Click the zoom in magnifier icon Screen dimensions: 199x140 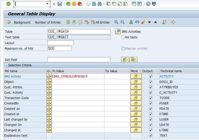click(122, 22)
